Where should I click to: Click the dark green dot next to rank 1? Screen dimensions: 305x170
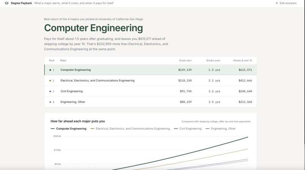[x=50, y=70]
